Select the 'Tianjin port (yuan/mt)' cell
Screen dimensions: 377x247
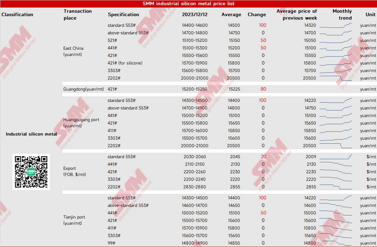pos(74,220)
